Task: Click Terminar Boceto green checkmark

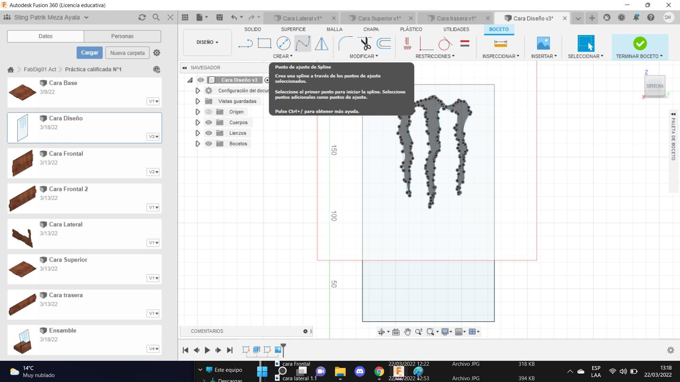Action: (x=640, y=44)
